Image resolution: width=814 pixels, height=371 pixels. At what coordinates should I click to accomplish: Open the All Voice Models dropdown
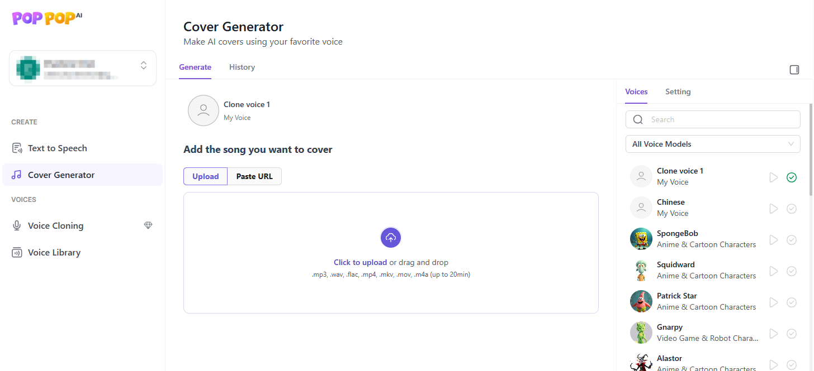point(713,144)
